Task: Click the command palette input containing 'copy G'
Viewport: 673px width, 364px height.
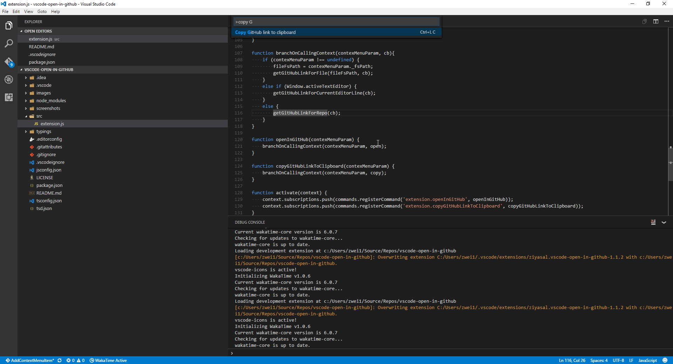Action: click(336, 22)
